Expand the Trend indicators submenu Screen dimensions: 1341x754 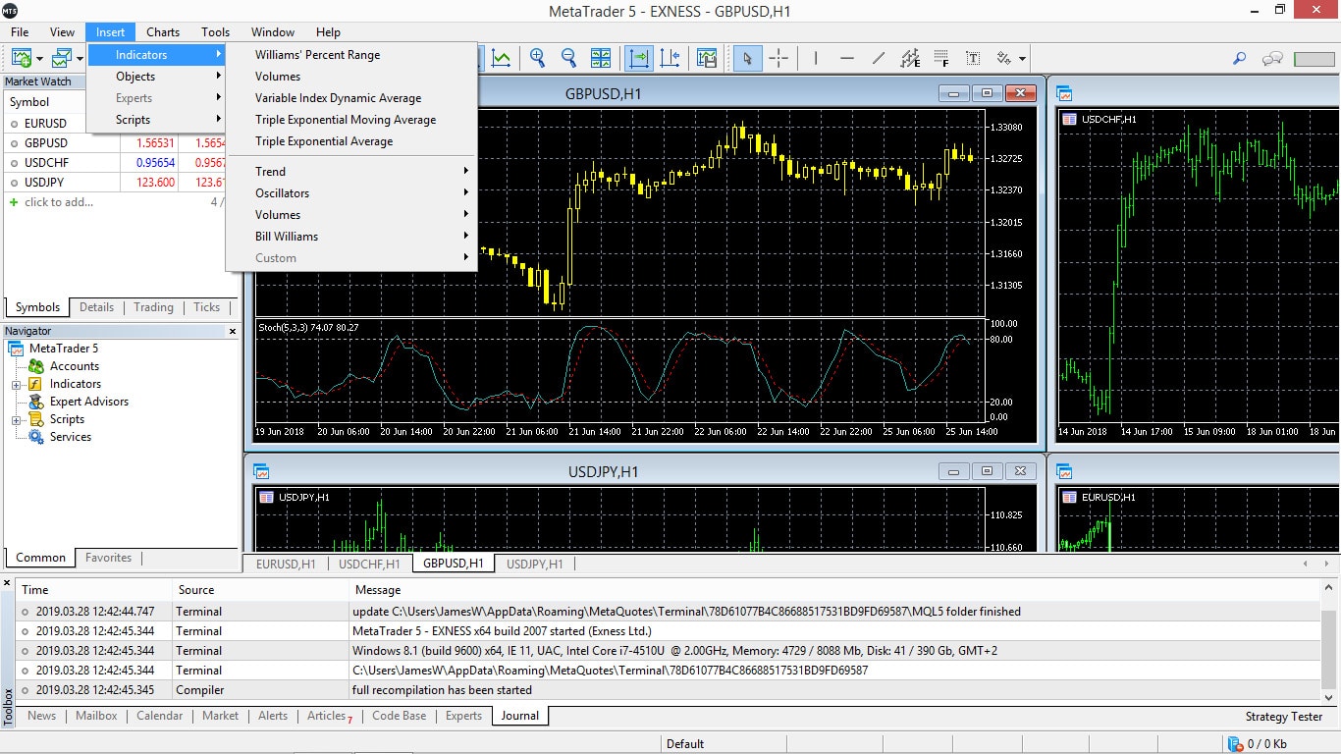[351, 172]
